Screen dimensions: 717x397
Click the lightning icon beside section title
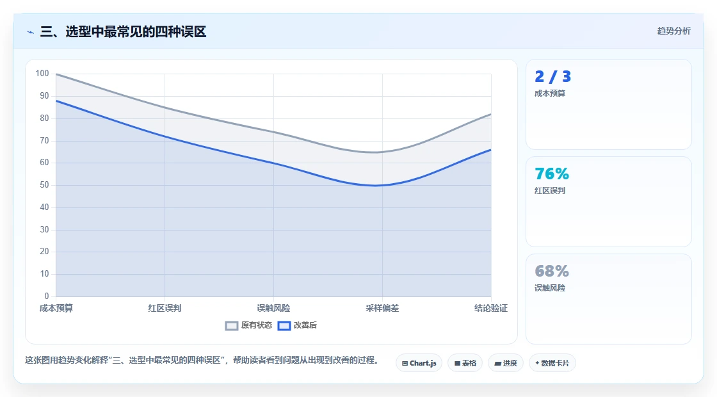tap(31, 32)
